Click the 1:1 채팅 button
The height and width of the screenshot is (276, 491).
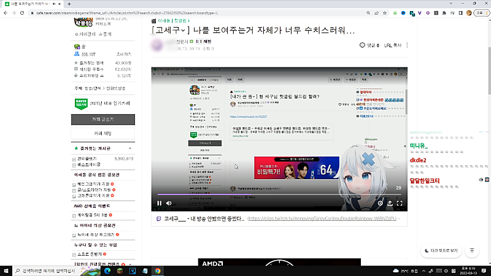[204, 41]
